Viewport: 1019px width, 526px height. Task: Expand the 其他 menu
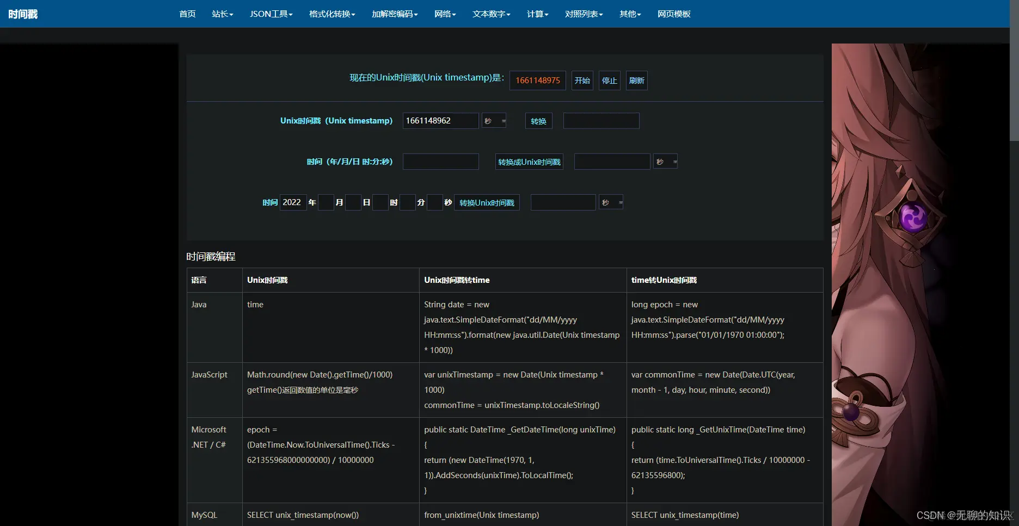(x=630, y=14)
